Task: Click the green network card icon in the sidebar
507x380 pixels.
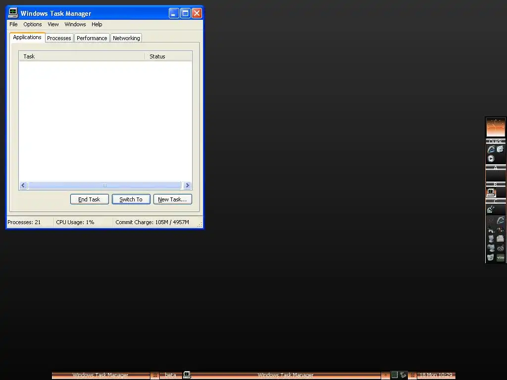Action: (x=501, y=257)
